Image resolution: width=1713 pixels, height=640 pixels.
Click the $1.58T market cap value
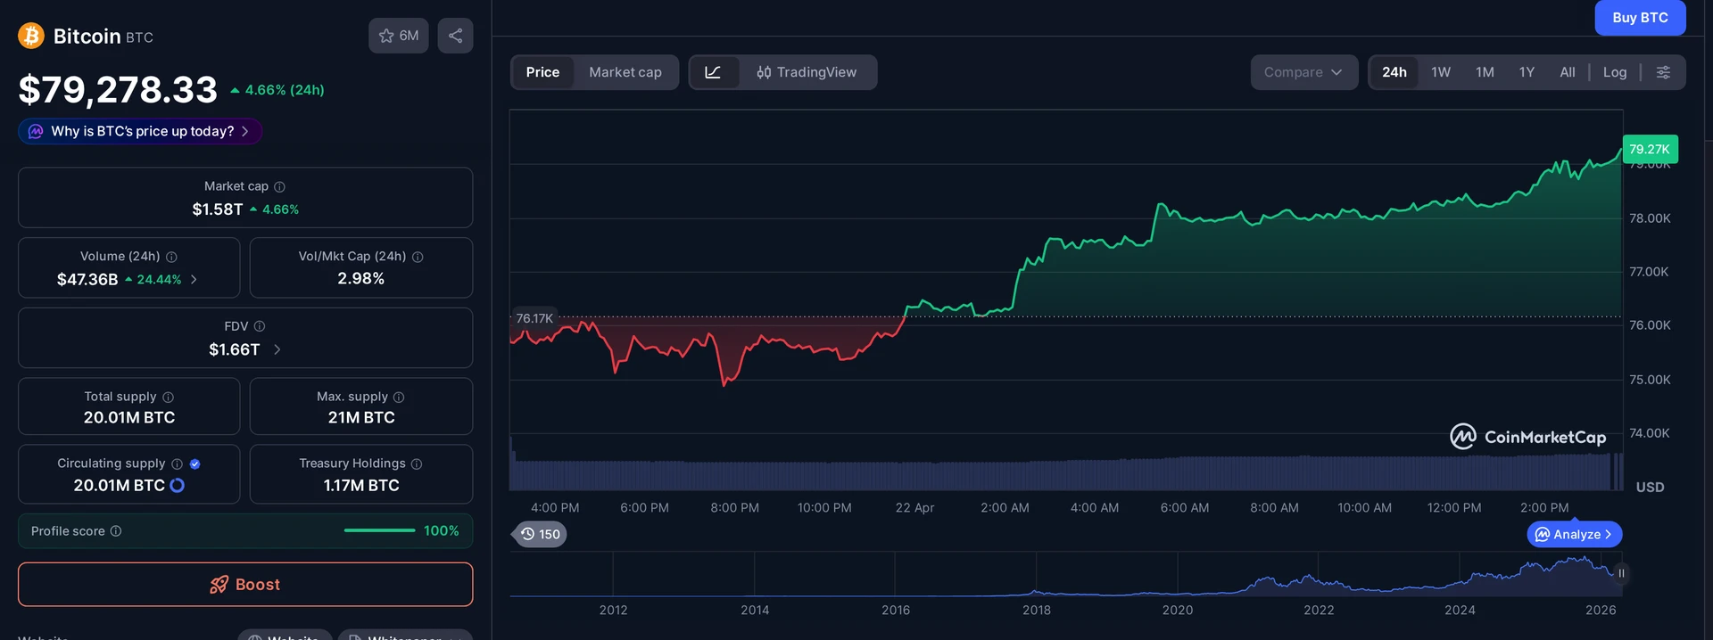(218, 209)
